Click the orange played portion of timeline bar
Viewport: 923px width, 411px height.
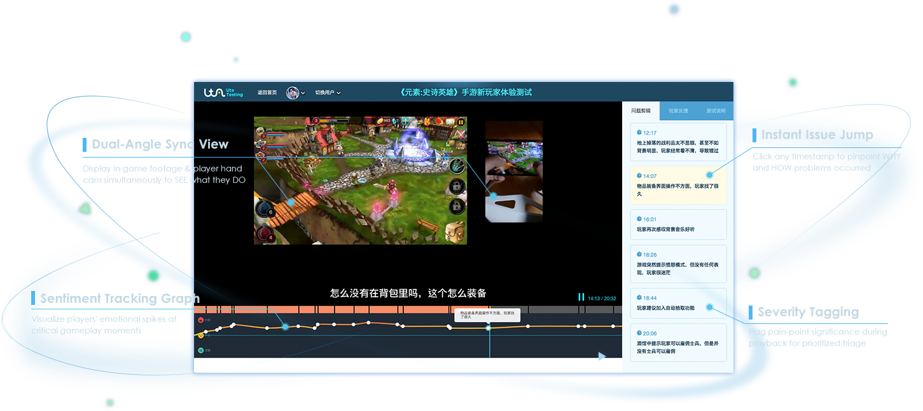coord(342,309)
